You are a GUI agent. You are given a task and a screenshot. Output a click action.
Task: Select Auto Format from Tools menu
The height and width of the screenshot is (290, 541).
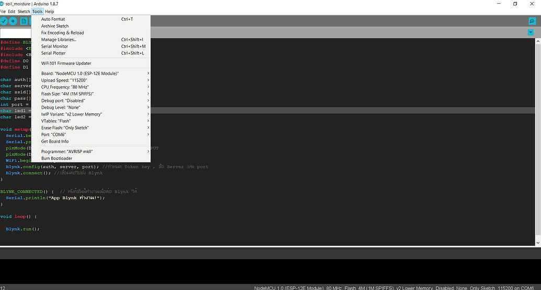tap(53, 19)
